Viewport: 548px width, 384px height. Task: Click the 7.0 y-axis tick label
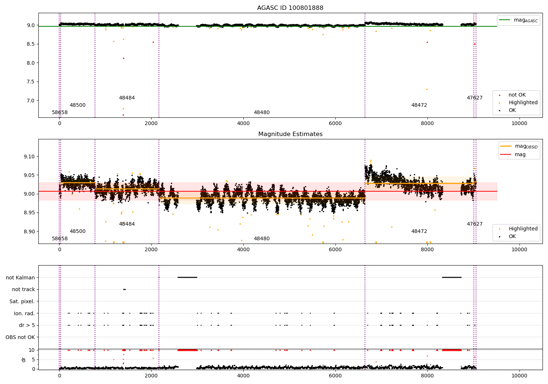(31, 101)
